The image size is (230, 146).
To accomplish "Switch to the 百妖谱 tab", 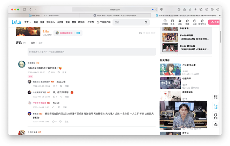I will (186, 15).
